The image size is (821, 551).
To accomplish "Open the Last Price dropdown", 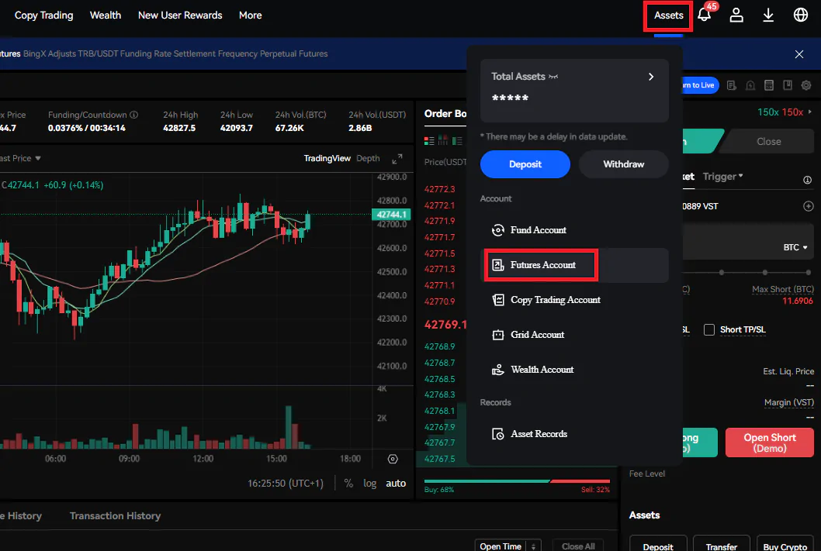I will click(x=20, y=158).
